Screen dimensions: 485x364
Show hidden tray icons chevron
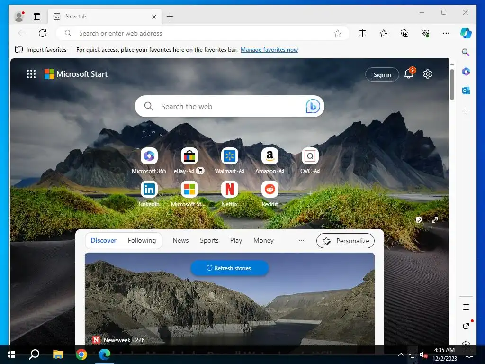click(401, 355)
